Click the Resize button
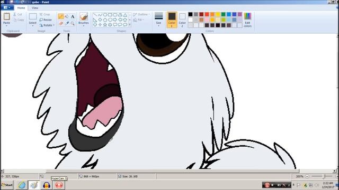Image resolution: width=339 pixels, height=190 pixels. pos(46,20)
